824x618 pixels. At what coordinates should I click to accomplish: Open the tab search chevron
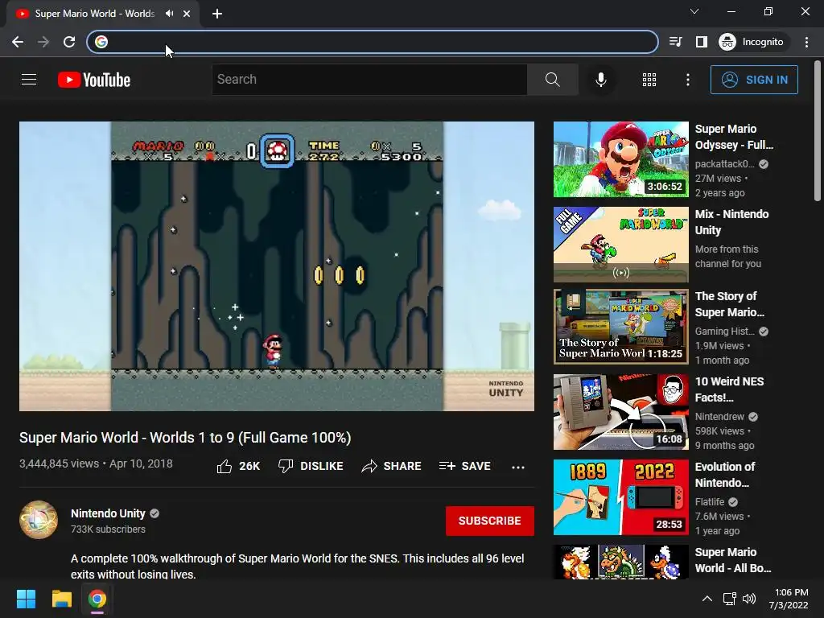(x=694, y=11)
